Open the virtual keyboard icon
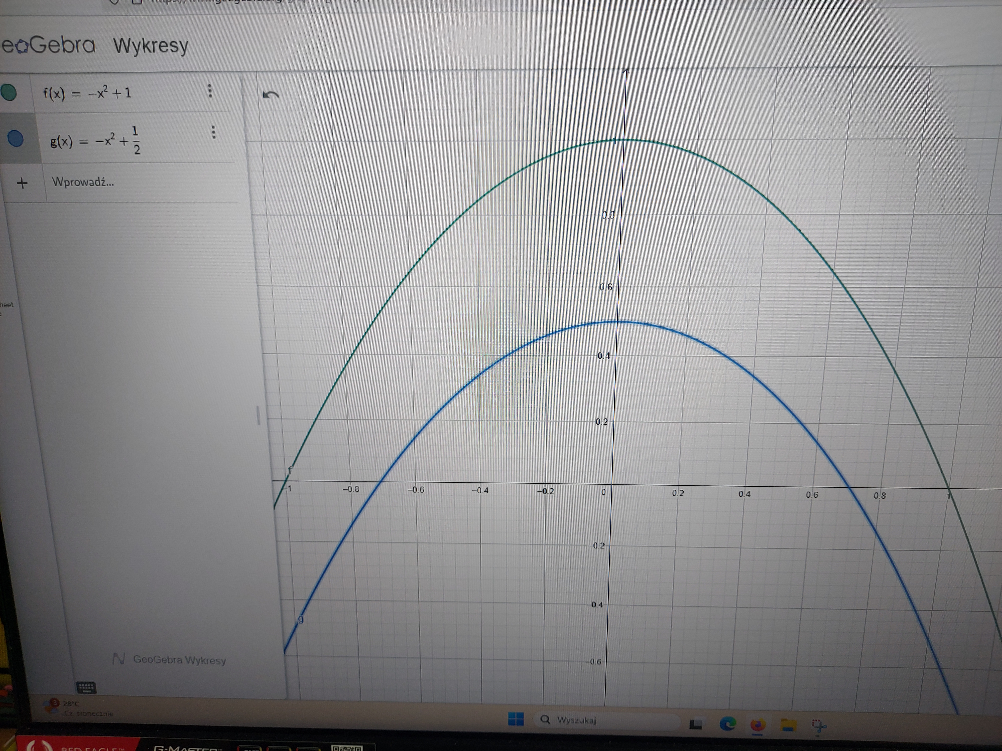 [x=86, y=688]
